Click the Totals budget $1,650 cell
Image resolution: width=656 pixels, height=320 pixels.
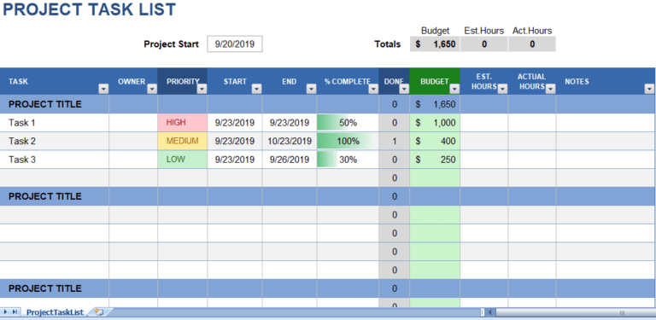[435, 44]
